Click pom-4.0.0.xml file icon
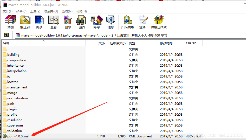Screen dimensions: 246x140 tap(5, 136)
